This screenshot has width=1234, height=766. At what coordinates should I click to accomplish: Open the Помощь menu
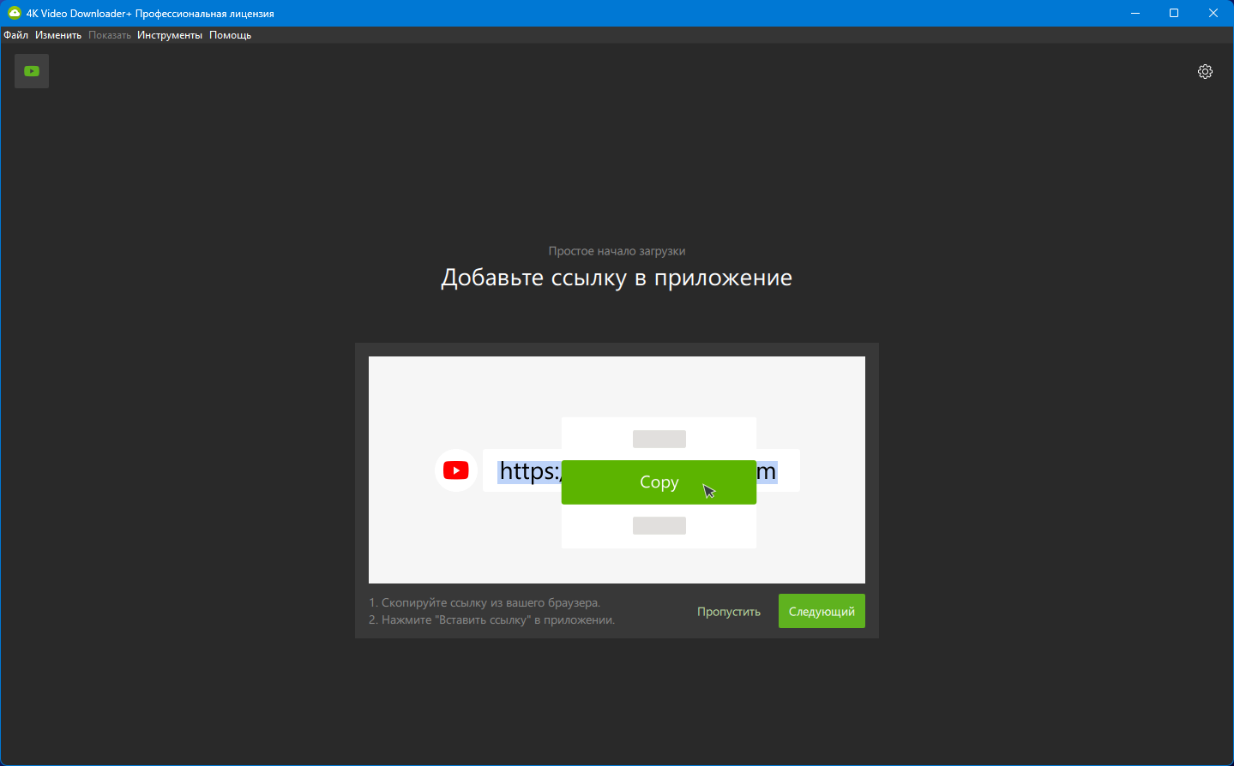click(230, 35)
